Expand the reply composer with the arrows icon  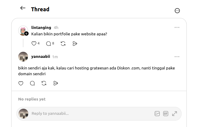175,114
